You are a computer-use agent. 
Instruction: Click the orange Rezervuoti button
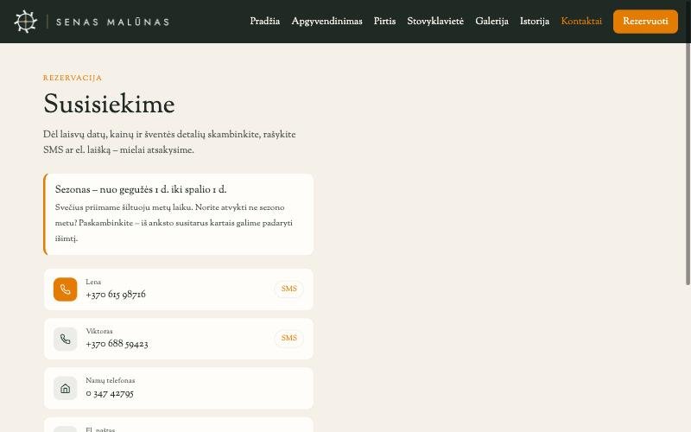[645, 21]
